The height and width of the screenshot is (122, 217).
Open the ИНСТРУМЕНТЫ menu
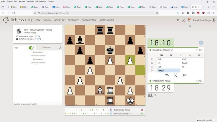[x=106, y=20]
